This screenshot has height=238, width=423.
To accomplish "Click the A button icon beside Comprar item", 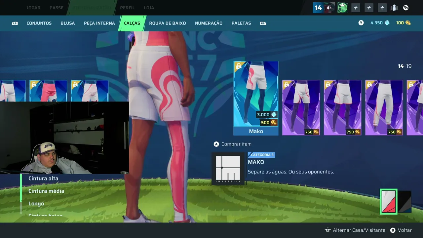I will [x=216, y=144].
